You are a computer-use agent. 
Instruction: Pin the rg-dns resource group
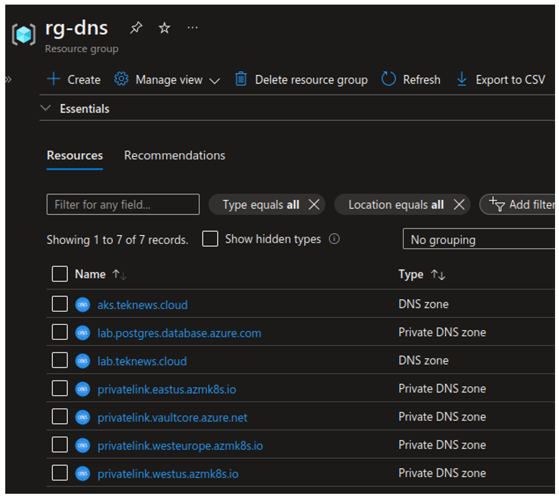(x=136, y=28)
